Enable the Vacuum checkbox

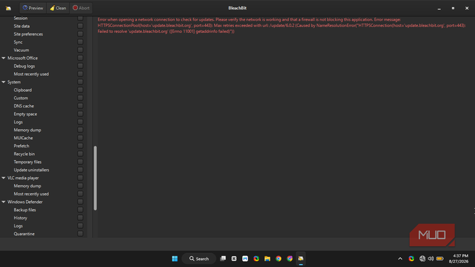[x=80, y=50]
